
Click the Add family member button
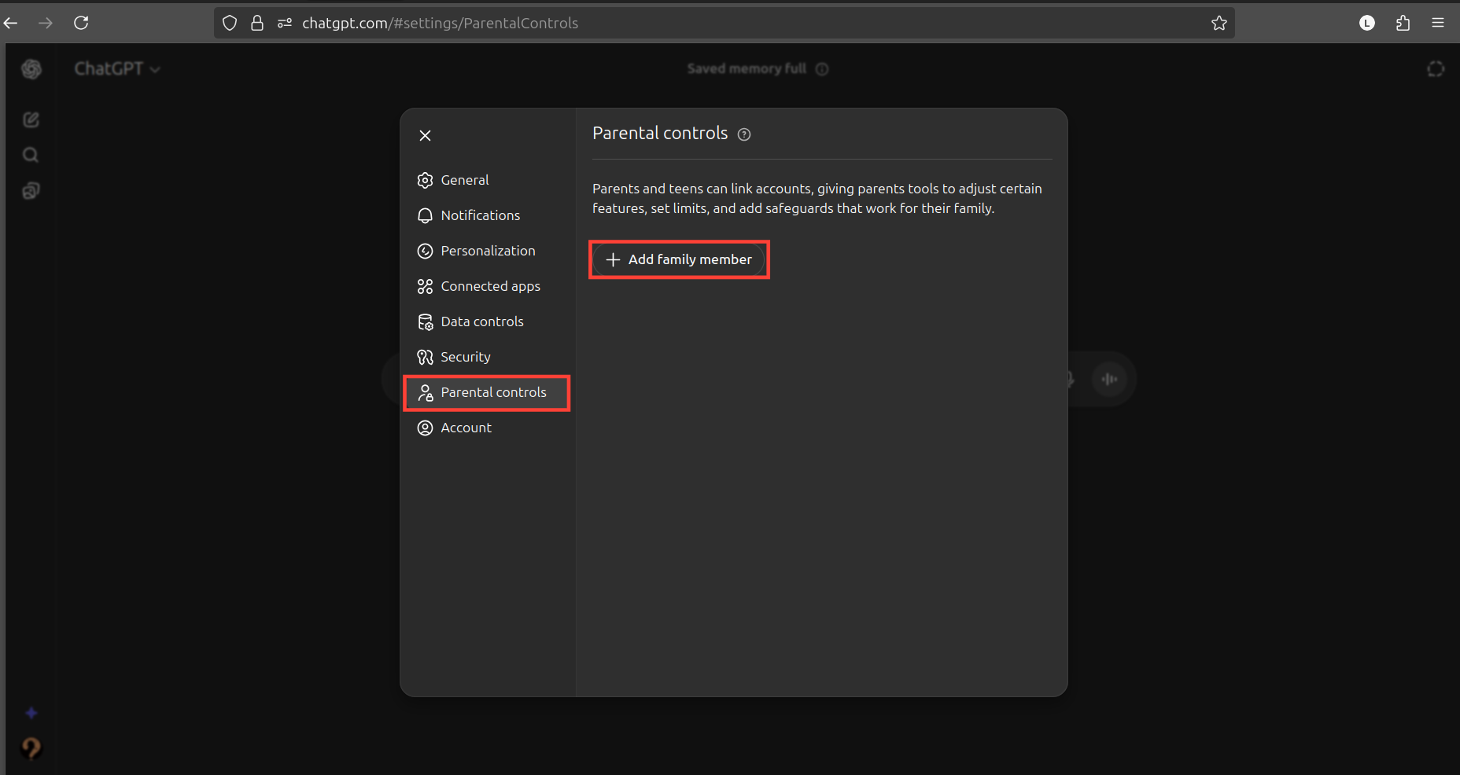click(x=679, y=259)
